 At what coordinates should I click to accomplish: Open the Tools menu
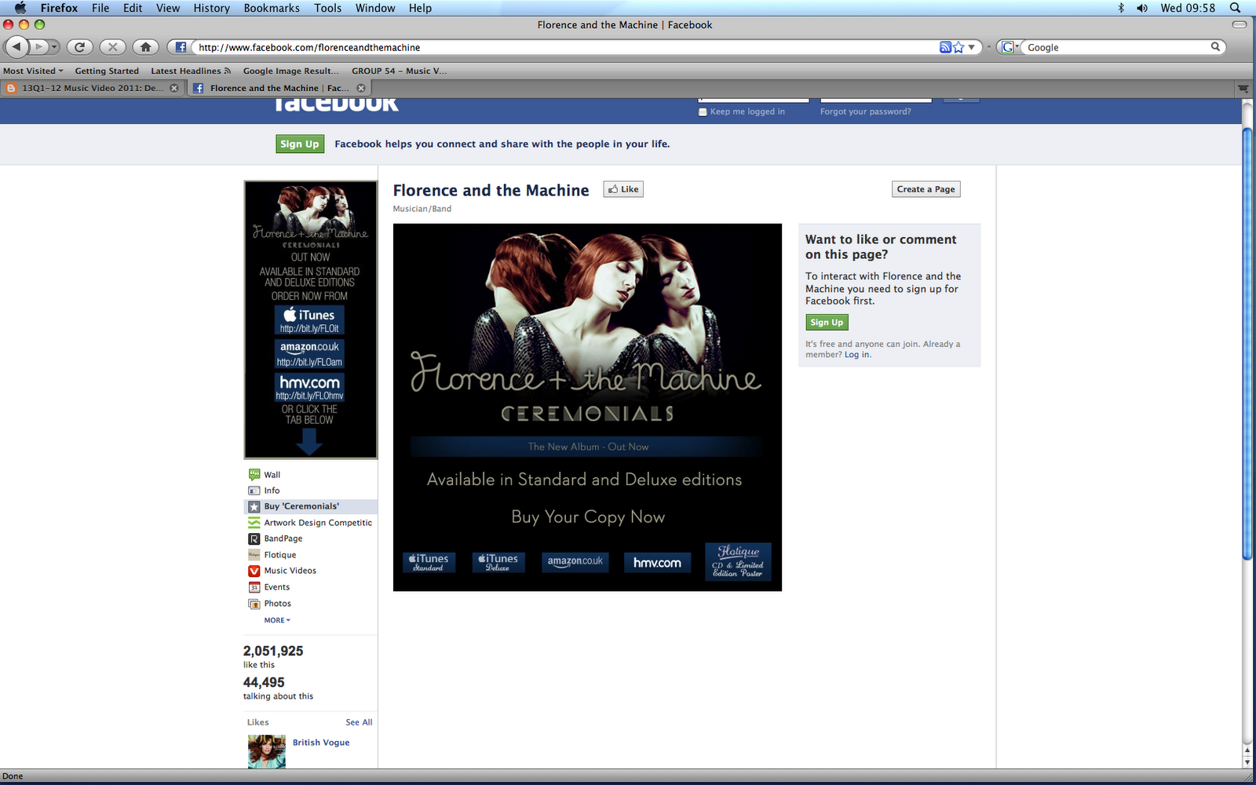click(x=328, y=8)
